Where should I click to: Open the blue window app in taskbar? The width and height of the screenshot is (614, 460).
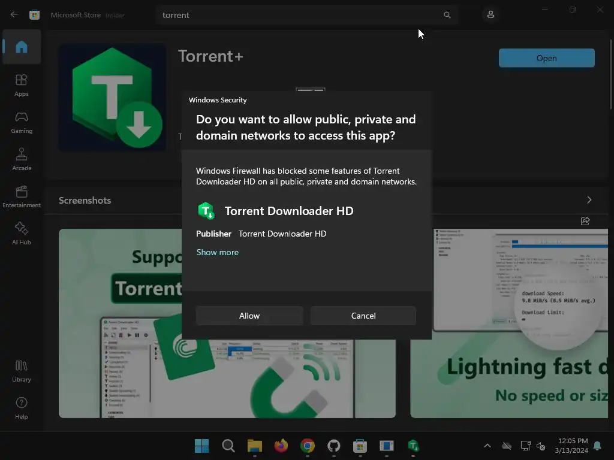point(387,446)
